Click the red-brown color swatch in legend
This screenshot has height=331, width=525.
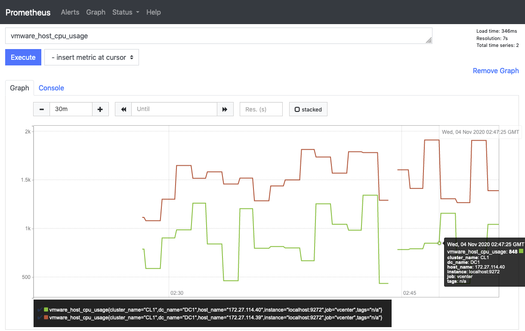click(x=46, y=318)
